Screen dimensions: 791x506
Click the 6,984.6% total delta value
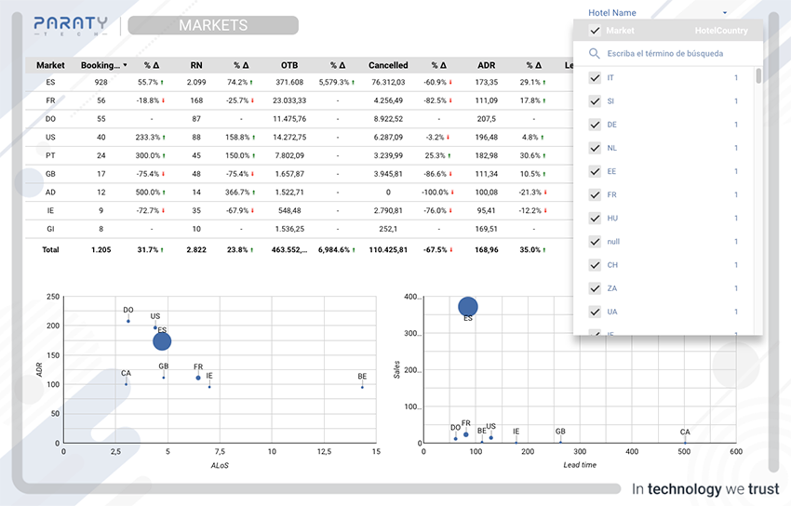click(x=334, y=249)
